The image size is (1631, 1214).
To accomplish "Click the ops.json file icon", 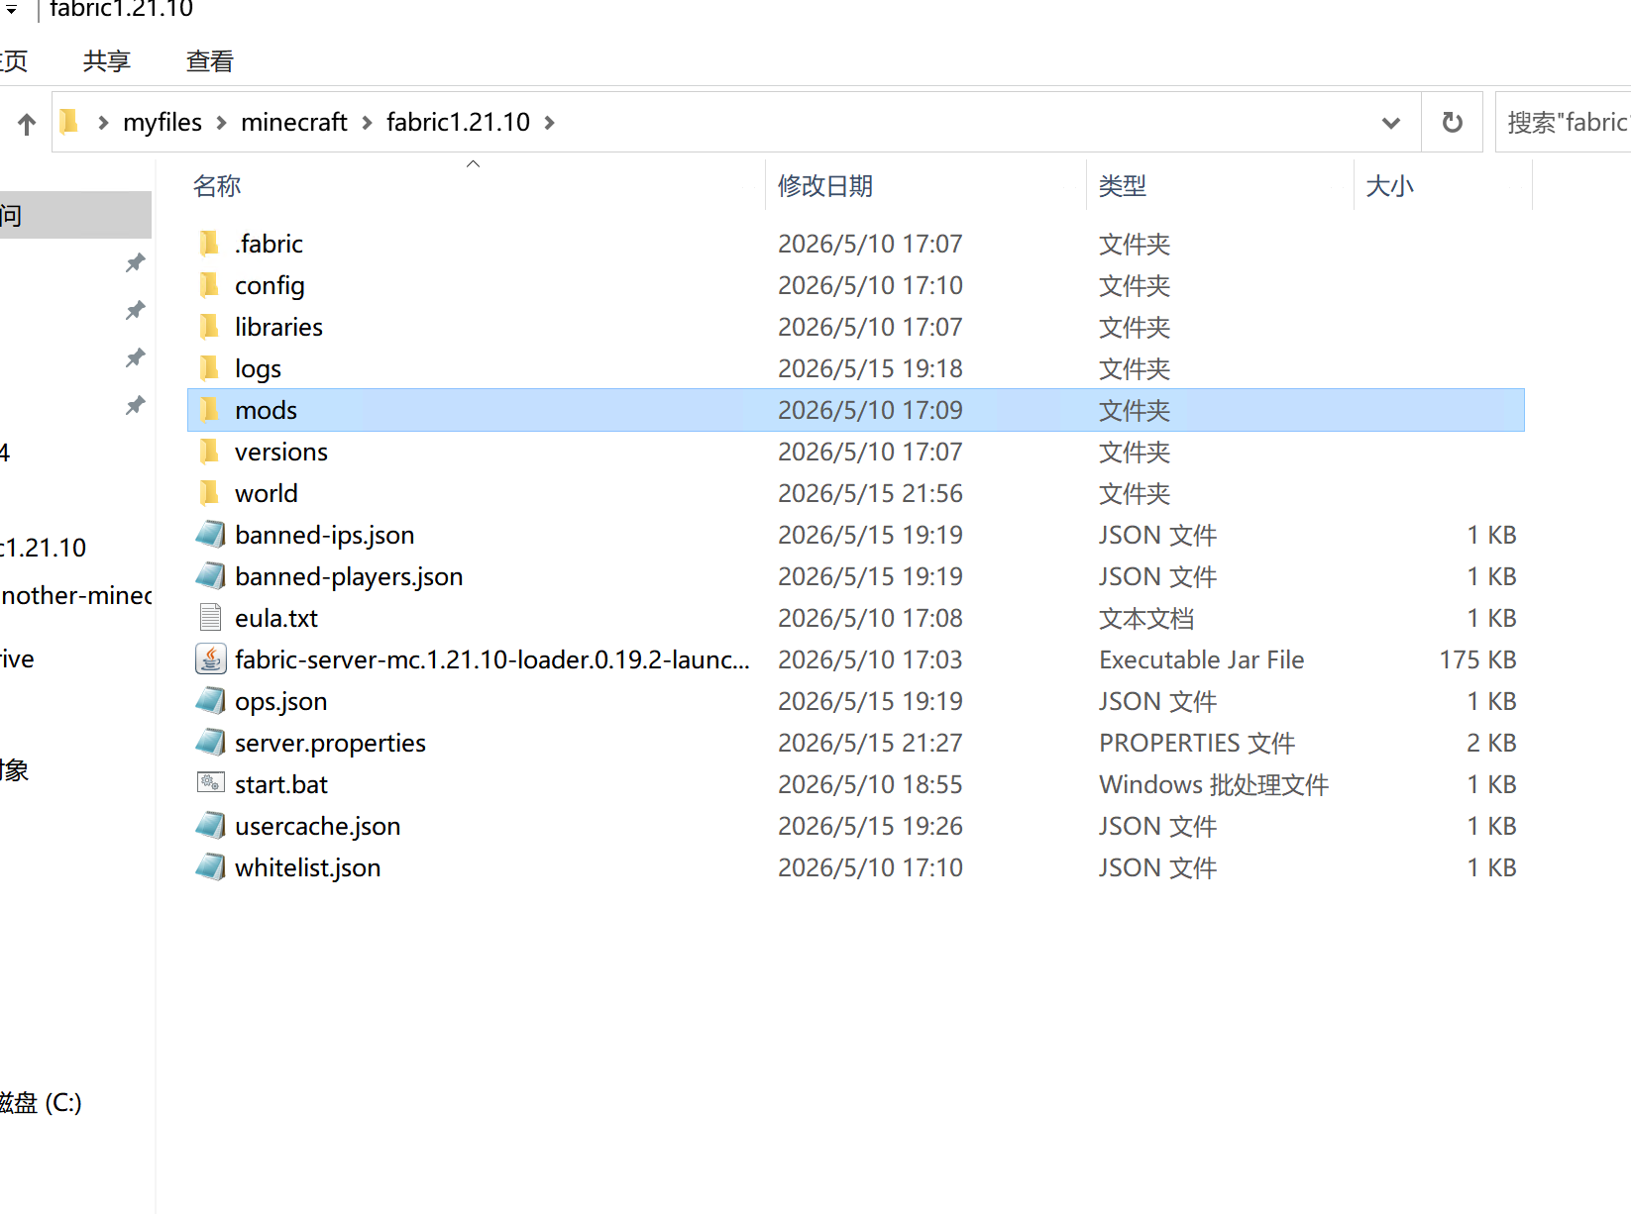I will click(x=210, y=701).
